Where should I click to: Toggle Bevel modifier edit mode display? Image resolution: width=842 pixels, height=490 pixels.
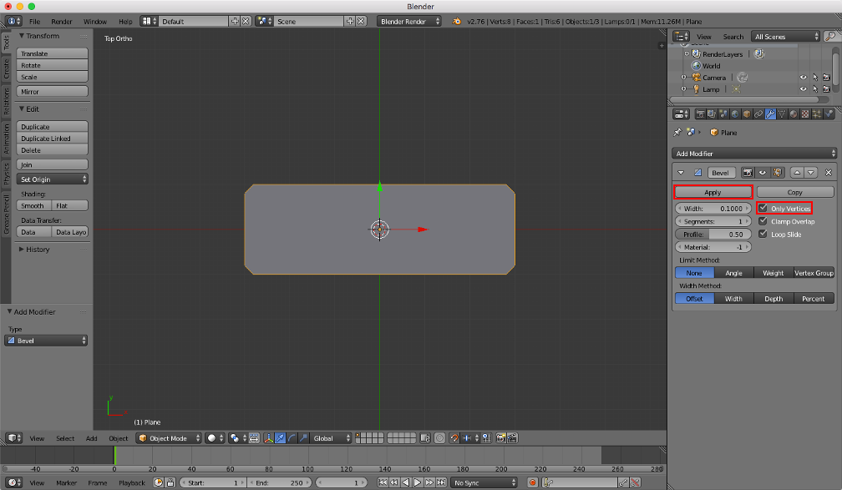tap(777, 172)
